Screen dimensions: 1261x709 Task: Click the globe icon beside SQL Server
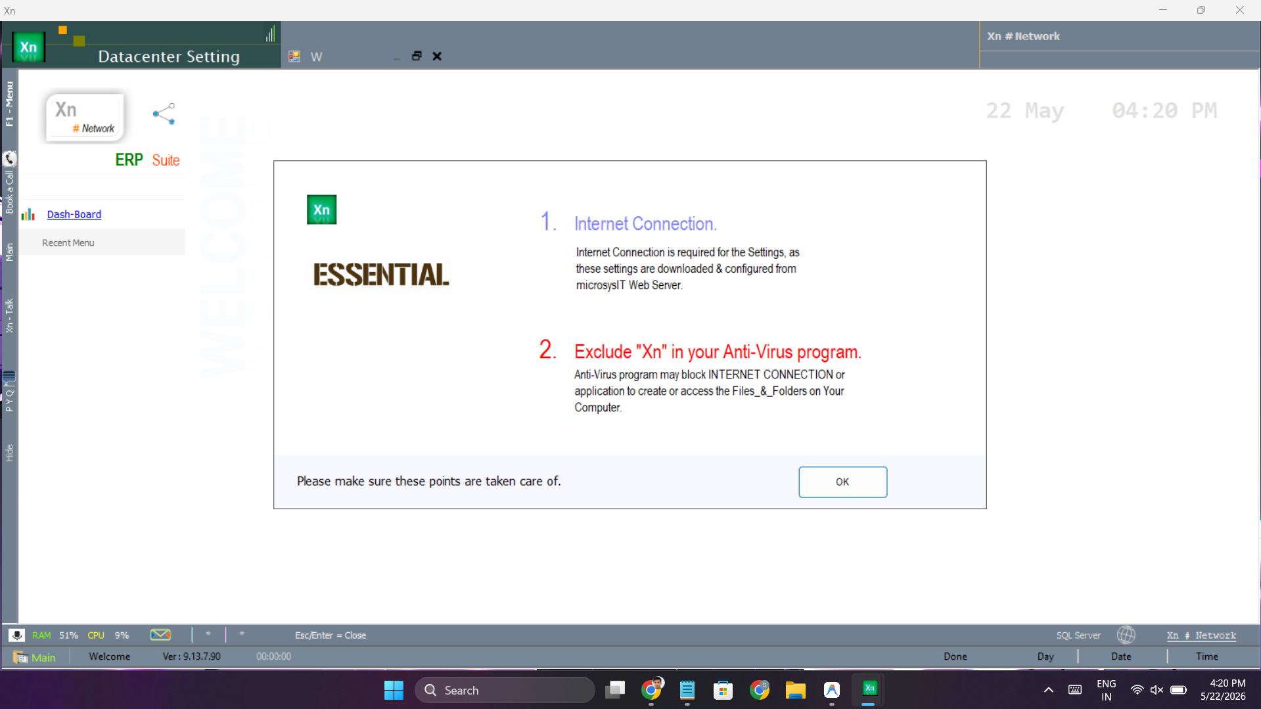1126,635
